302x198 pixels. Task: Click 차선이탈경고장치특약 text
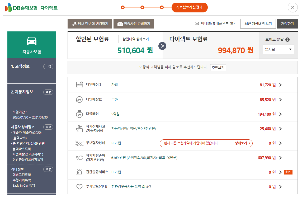[28, 154]
